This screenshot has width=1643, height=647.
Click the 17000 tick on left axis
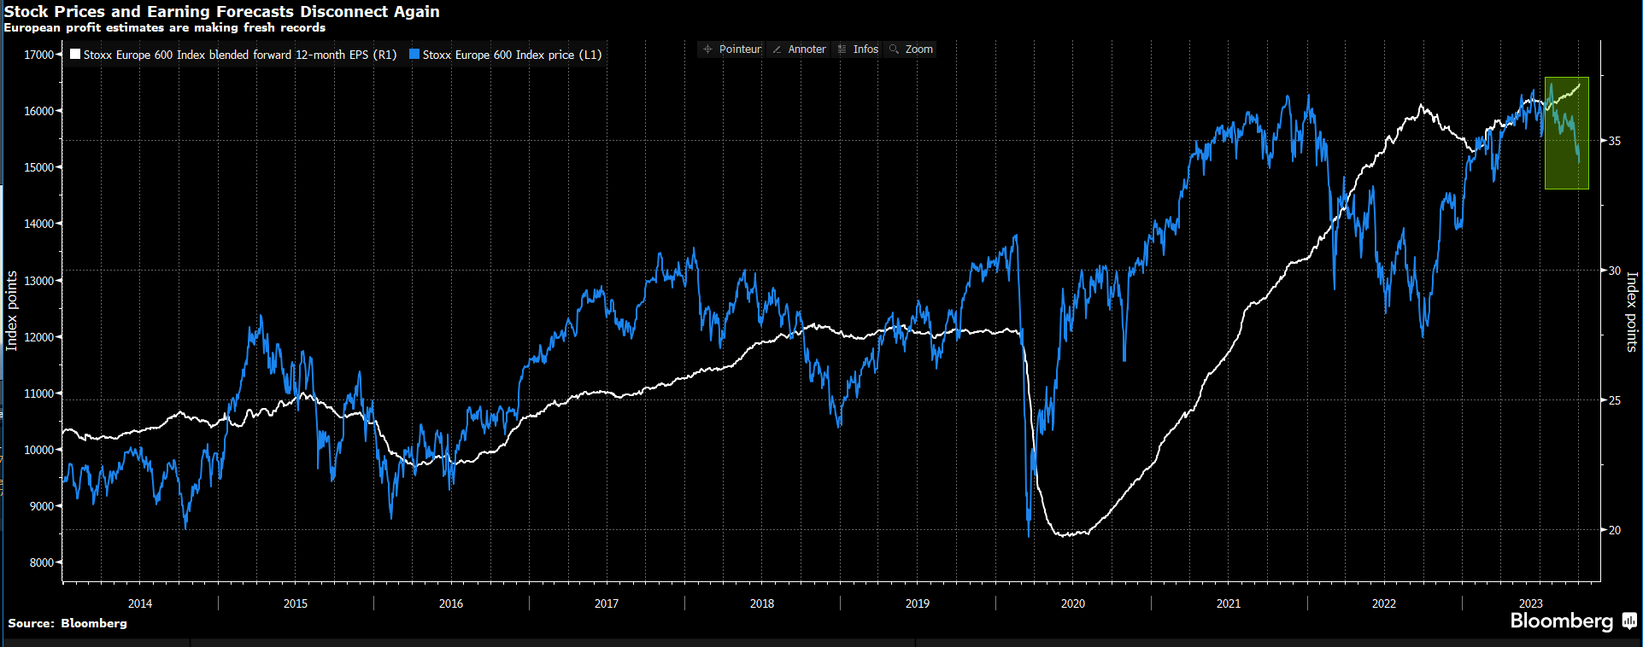click(x=38, y=55)
